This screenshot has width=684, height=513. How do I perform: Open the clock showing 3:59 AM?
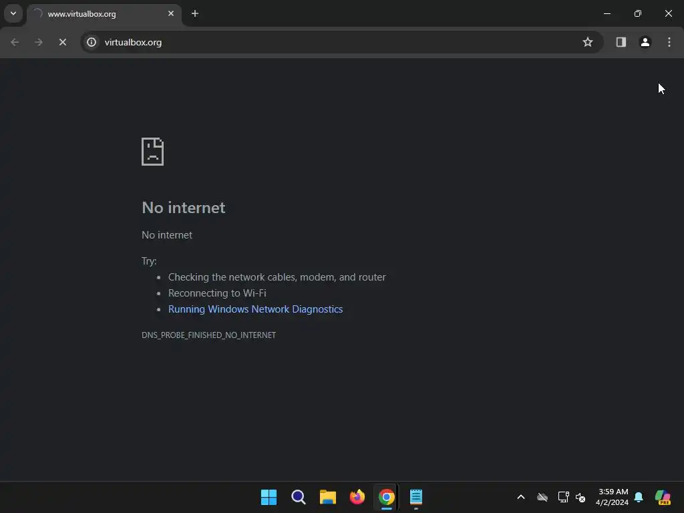click(x=613, y=497)
